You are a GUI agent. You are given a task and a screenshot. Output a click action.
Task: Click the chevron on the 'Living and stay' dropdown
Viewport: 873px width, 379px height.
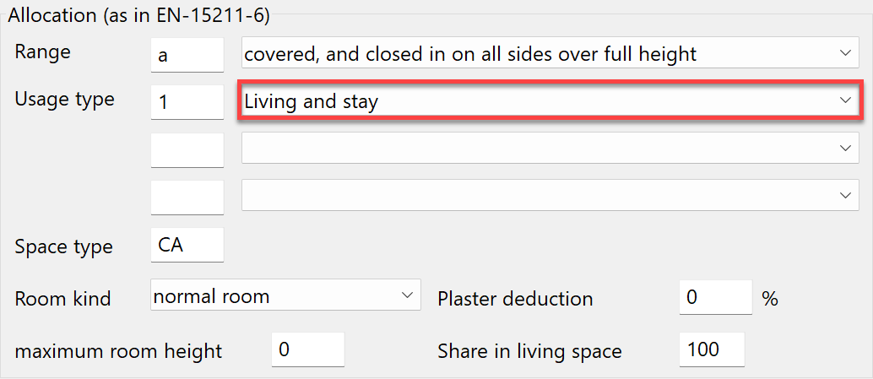pyautogui.click(x=846, y=101)
